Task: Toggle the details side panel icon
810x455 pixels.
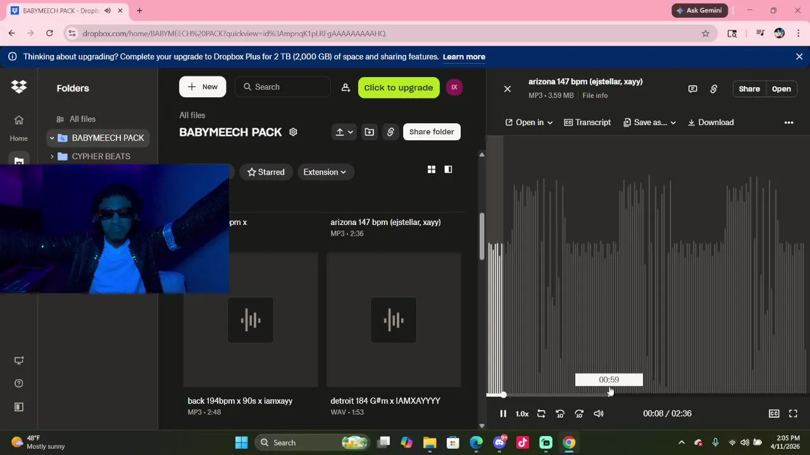Action: [x=448, y=169]
